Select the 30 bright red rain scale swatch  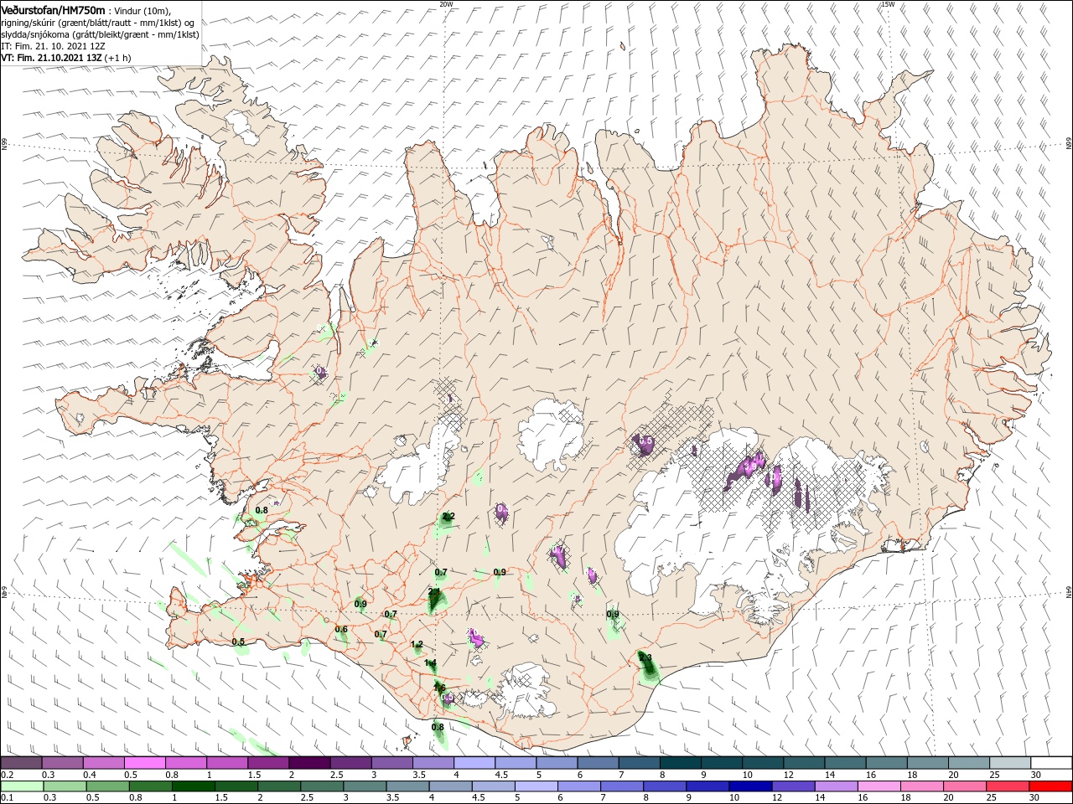point(1051,786)
